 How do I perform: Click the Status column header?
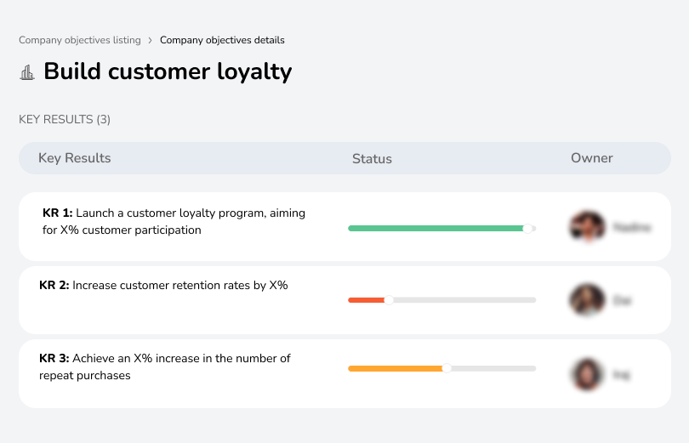372,158
